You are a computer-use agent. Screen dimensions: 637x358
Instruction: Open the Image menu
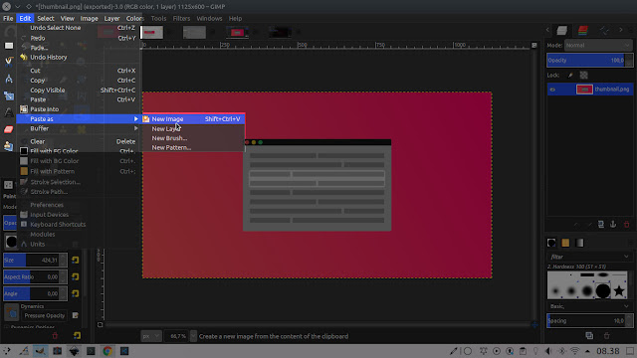89,18
